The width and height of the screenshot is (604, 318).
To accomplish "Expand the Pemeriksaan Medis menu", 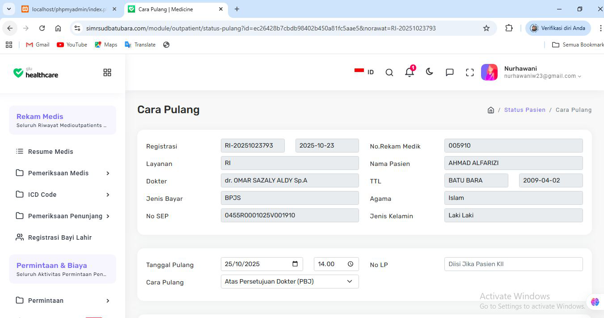I will 63,173.
